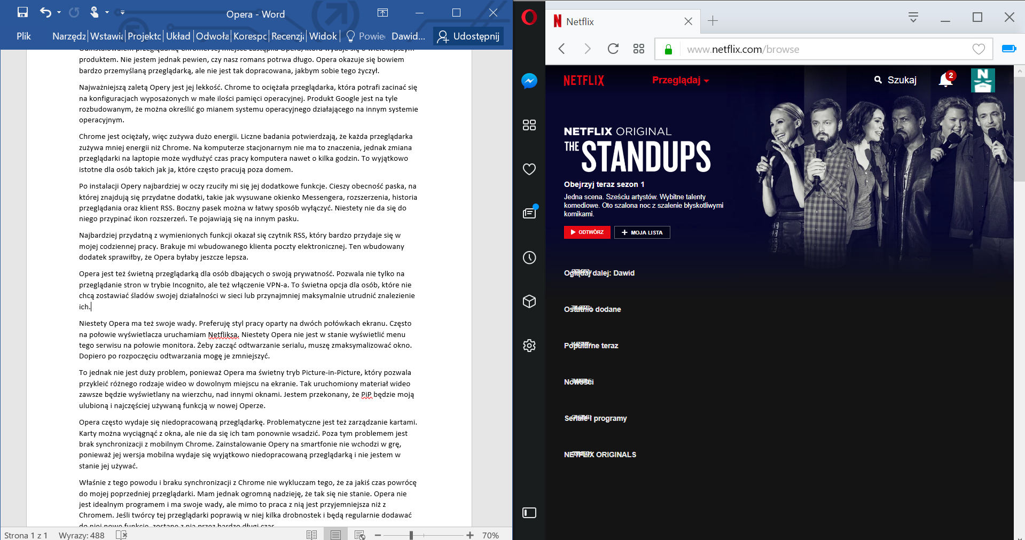Open browsing history clock icon
The width and height of the screenshot is (1025, 540).
point(529,257)
